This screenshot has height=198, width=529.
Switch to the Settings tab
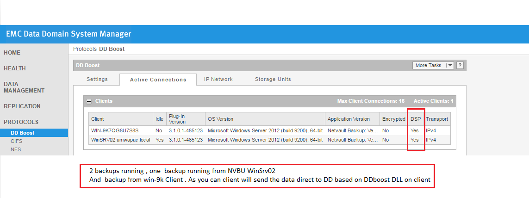click(97, 79)
